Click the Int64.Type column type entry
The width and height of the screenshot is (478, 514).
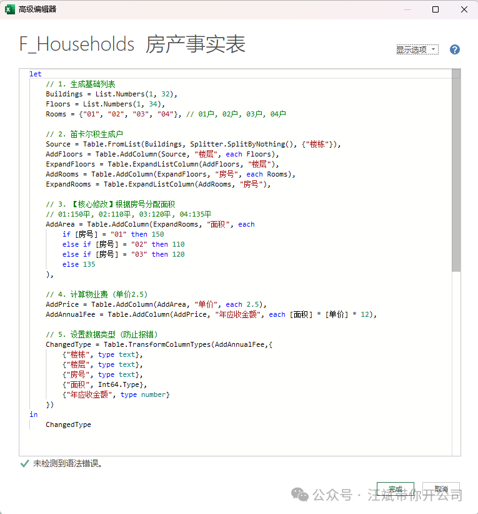pyautogui.click(x=121, y=384)
